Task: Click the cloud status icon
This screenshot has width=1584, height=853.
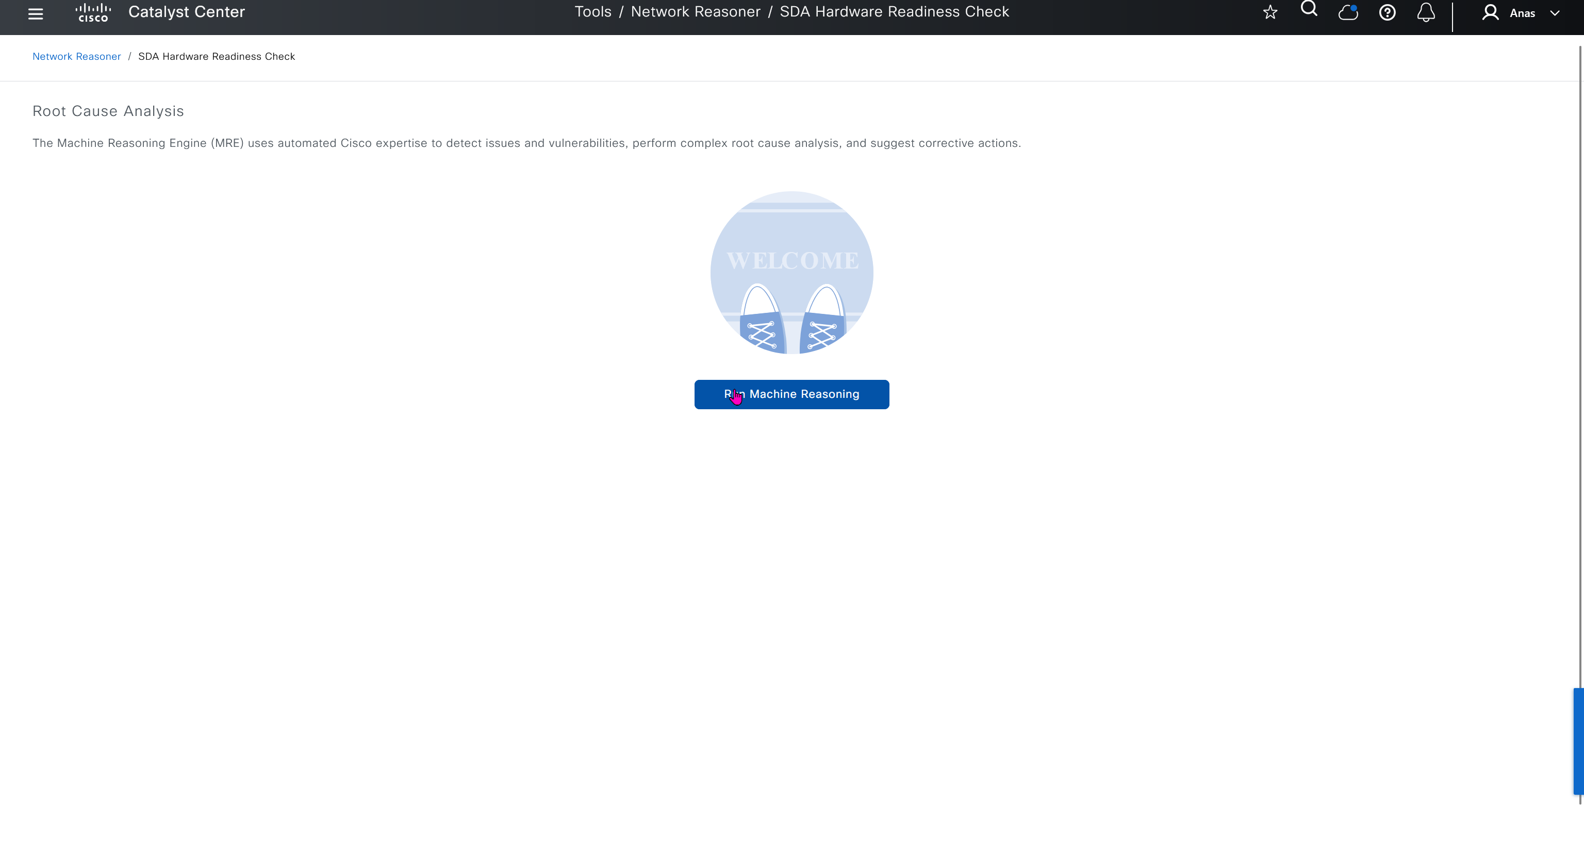Action: (1348, 12)
